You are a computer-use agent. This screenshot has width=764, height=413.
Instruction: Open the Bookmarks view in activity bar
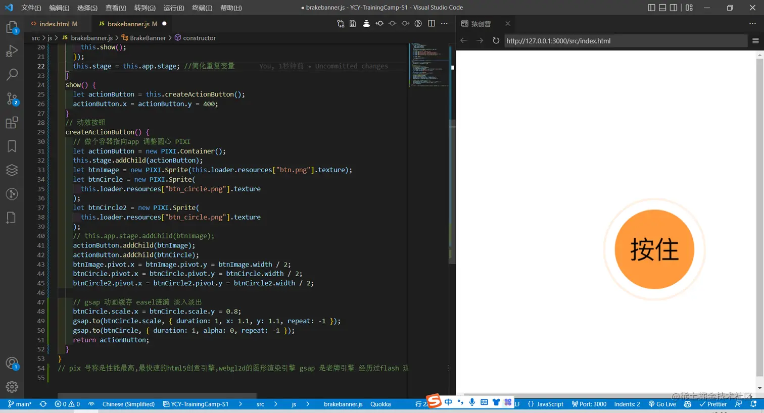point(12,146)
